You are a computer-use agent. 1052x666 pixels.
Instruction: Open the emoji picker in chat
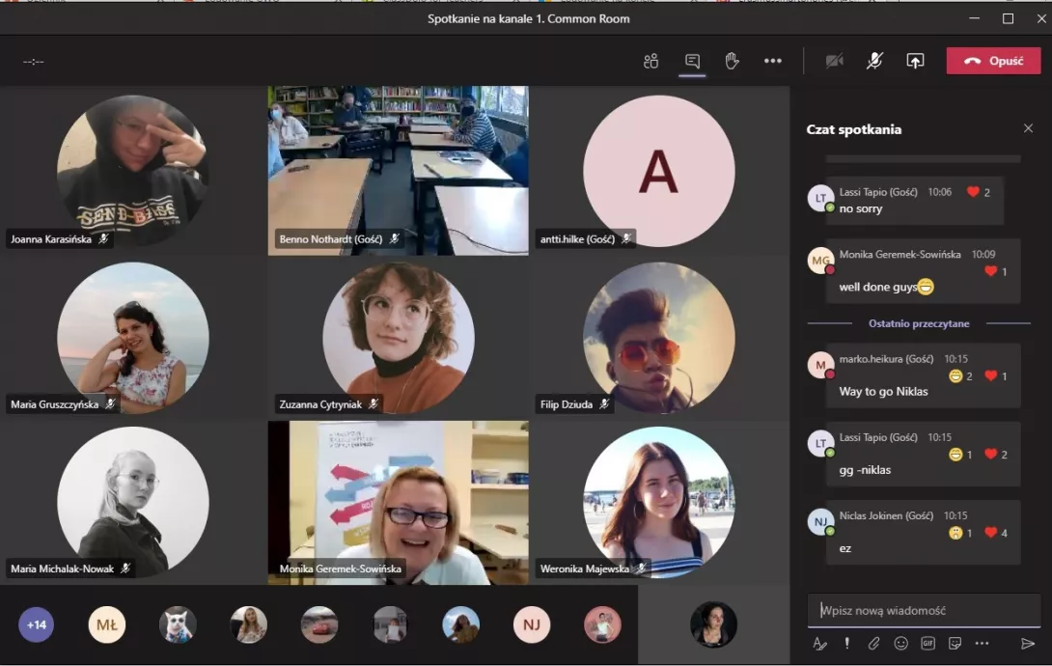coord(900,643)
